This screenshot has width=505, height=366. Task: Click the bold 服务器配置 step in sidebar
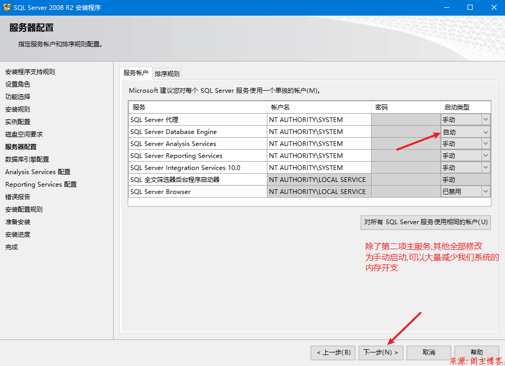pos(21,147)
